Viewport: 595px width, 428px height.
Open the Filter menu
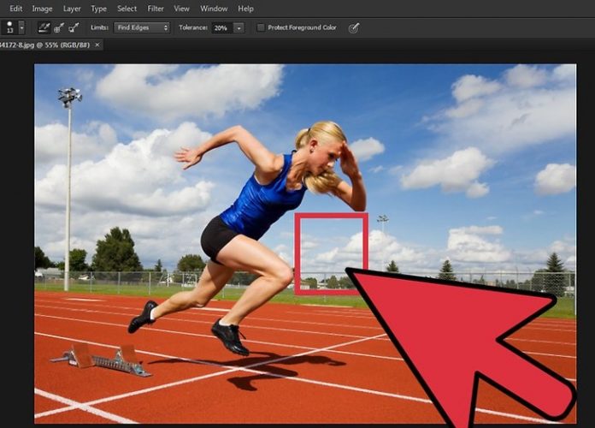(156, 9)
